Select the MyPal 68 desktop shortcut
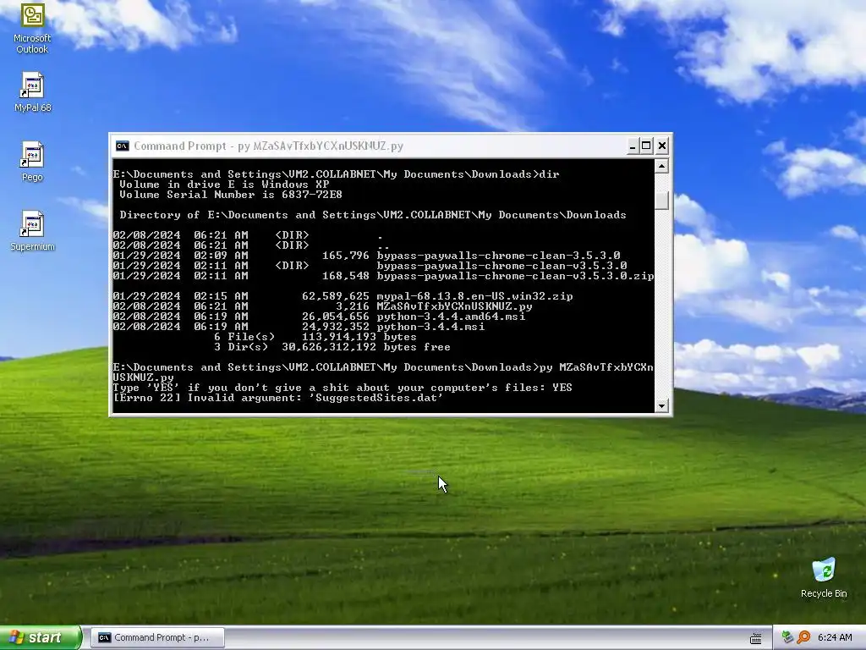This screenshot has height=650, width=866. pyautogui.click(x=32, y=91)
